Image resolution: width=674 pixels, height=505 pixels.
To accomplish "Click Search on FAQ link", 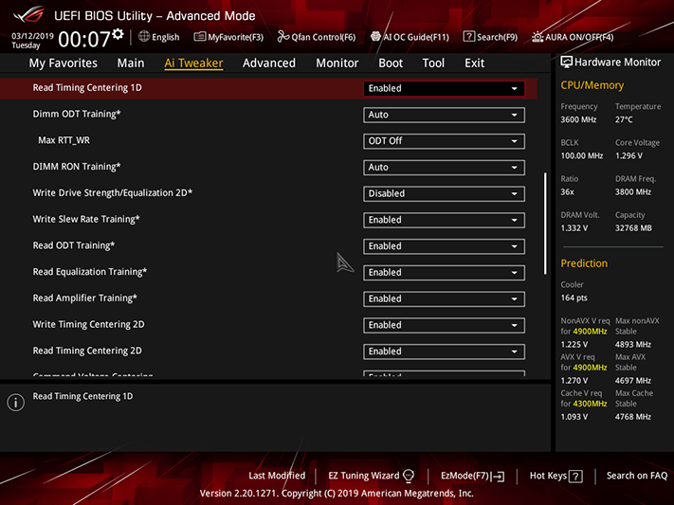I will [x=637, y=476].
